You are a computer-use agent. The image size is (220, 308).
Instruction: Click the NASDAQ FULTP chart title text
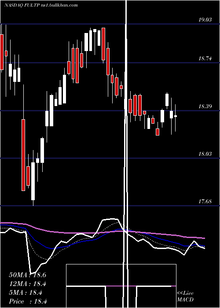click(x=41, y=5)
